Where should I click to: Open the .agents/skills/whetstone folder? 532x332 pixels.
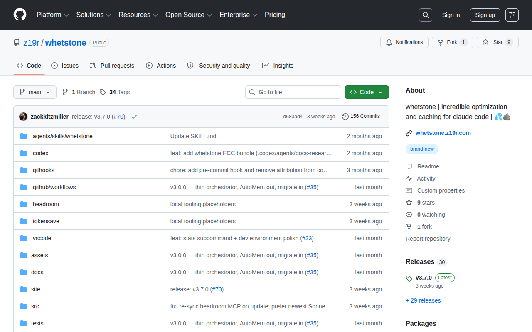[x=62, y=136]
